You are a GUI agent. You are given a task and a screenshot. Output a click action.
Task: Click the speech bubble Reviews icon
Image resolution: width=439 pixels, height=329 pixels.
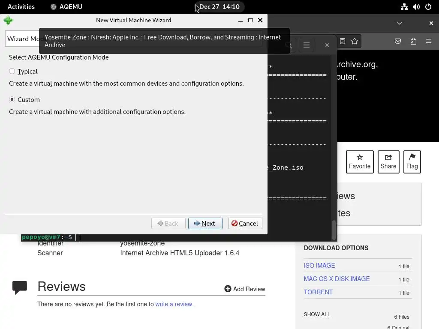pos(20,287)
